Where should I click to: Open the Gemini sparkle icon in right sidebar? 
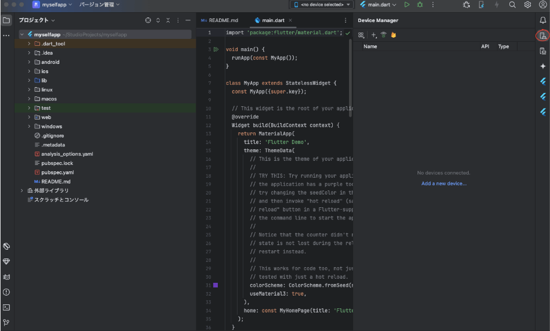pyautogui.click(x=542, y=66)
